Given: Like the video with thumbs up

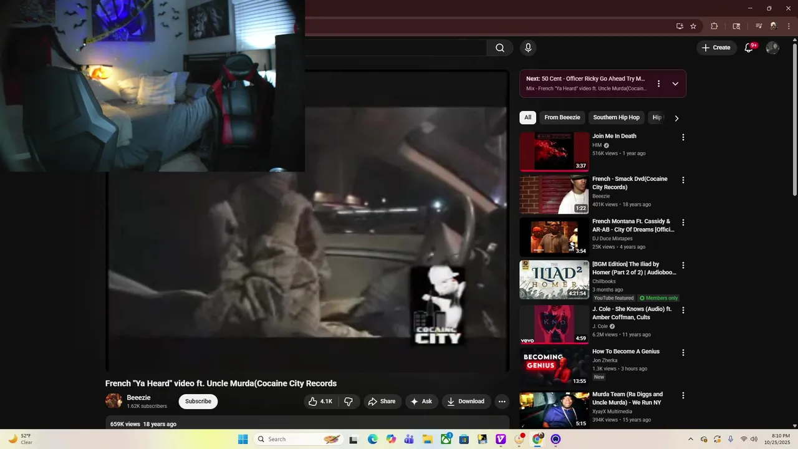Looking at the screenshot, I should [x=320, y=402].
